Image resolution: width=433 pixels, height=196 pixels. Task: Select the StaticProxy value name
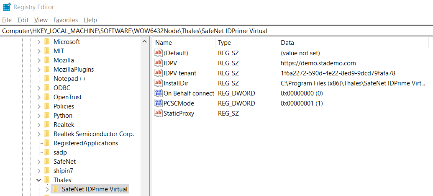pyautogui.click(x=179, y=113)
